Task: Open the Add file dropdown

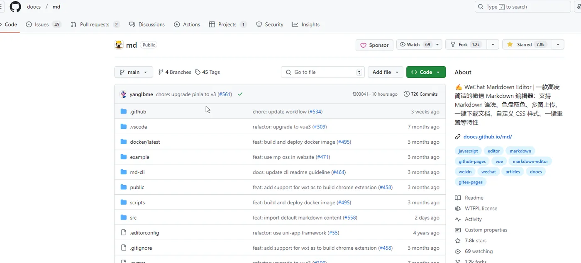Action: (386, 72)
